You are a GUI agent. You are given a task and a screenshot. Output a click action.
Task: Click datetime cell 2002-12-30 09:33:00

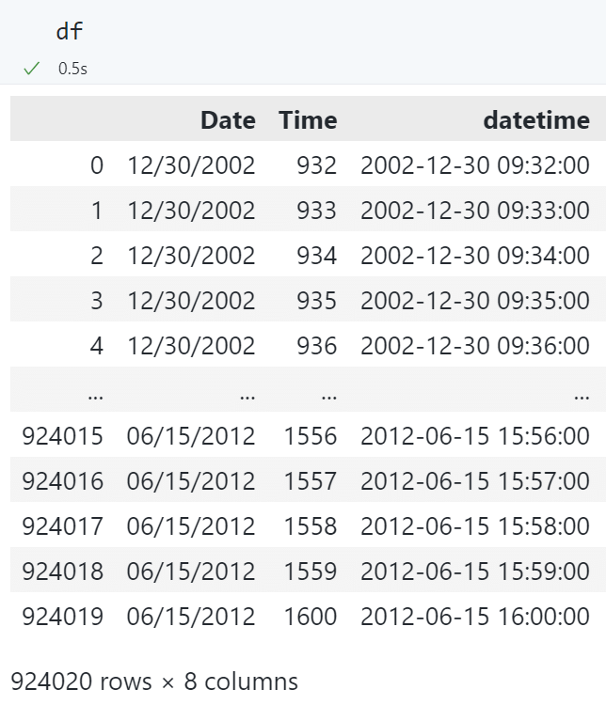point(475,211)
